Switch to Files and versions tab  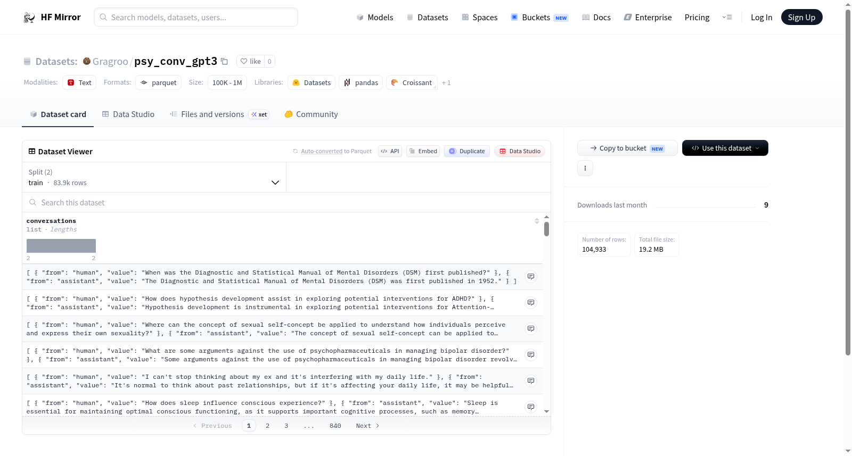219,114
